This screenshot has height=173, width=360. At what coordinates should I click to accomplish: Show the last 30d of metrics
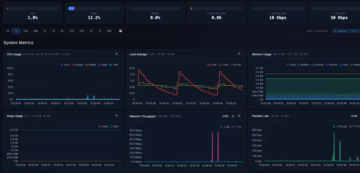coord(109,31)
